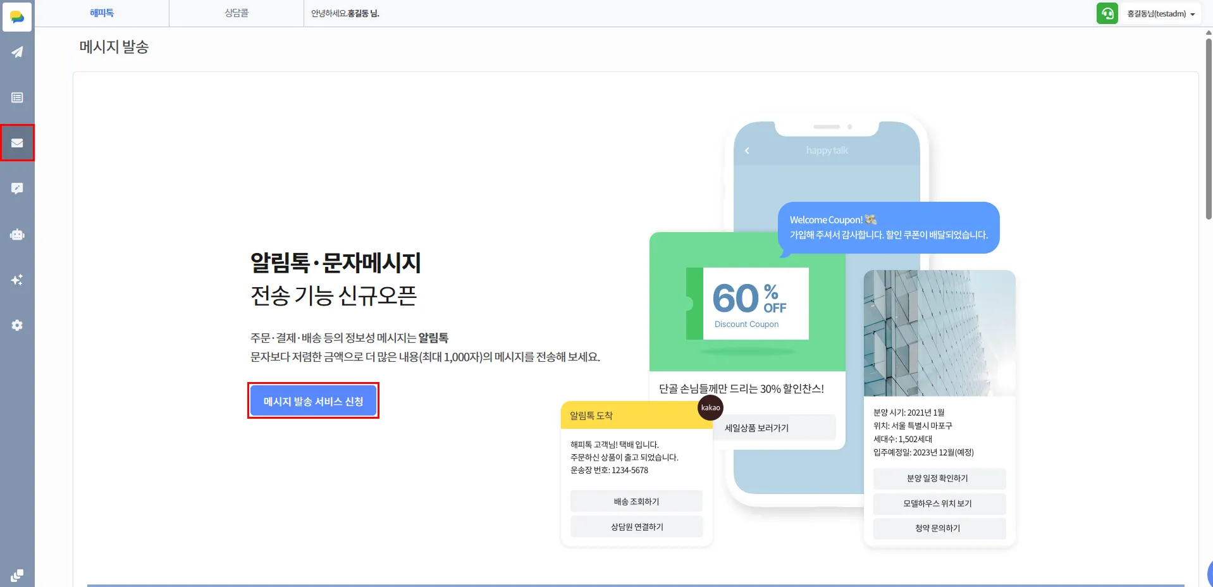
Task: Open the settings gear sidebar icon
Action: pyautogui.click(x=17, y=325)
